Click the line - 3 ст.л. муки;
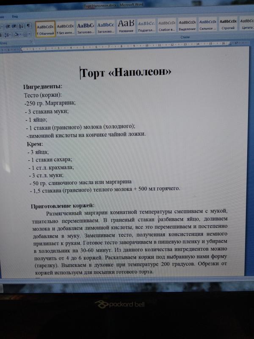 (x=47, y=175)
